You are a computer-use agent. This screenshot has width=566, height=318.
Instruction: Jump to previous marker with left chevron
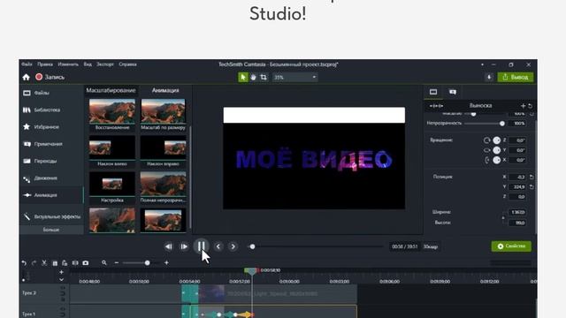pyautogui.click(x=218, y=246)
